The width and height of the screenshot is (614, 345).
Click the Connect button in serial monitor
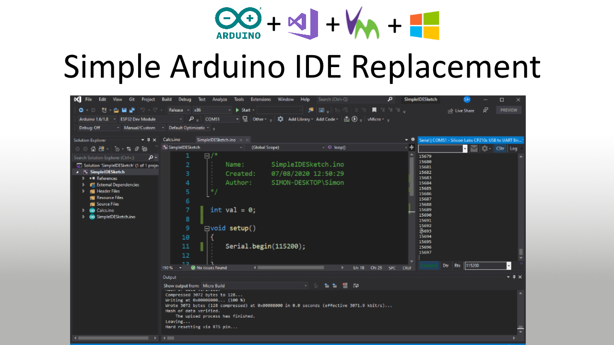coord(428,265)
